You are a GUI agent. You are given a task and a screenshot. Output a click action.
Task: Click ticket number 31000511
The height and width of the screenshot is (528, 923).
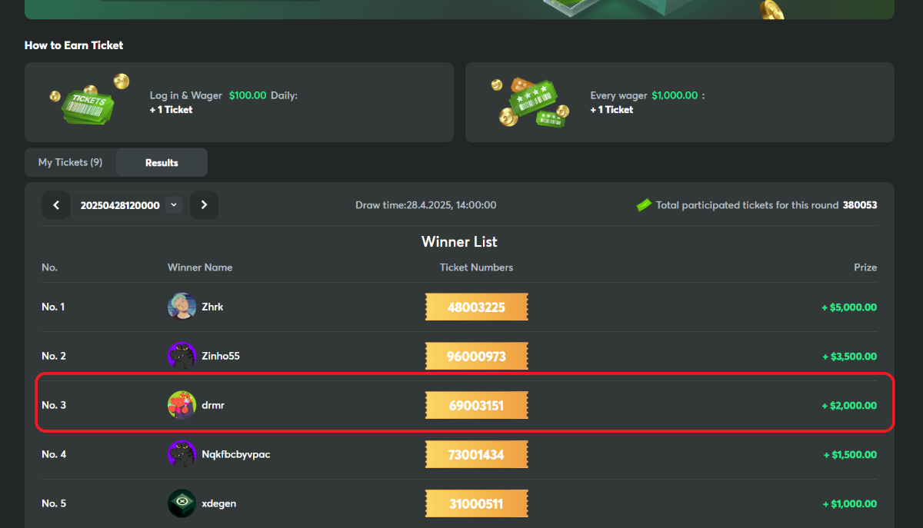click(476, 504)
